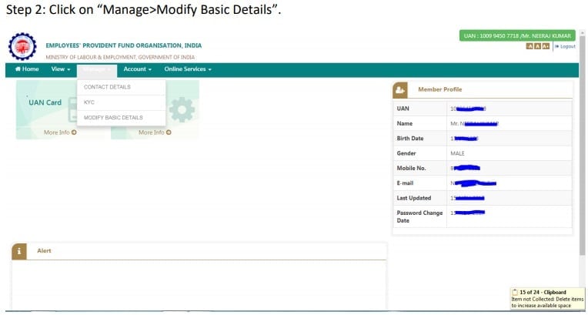Click the medium font size A icon
Screen dimensions: 588x315
pyautogui.click(x=536, y=46)
